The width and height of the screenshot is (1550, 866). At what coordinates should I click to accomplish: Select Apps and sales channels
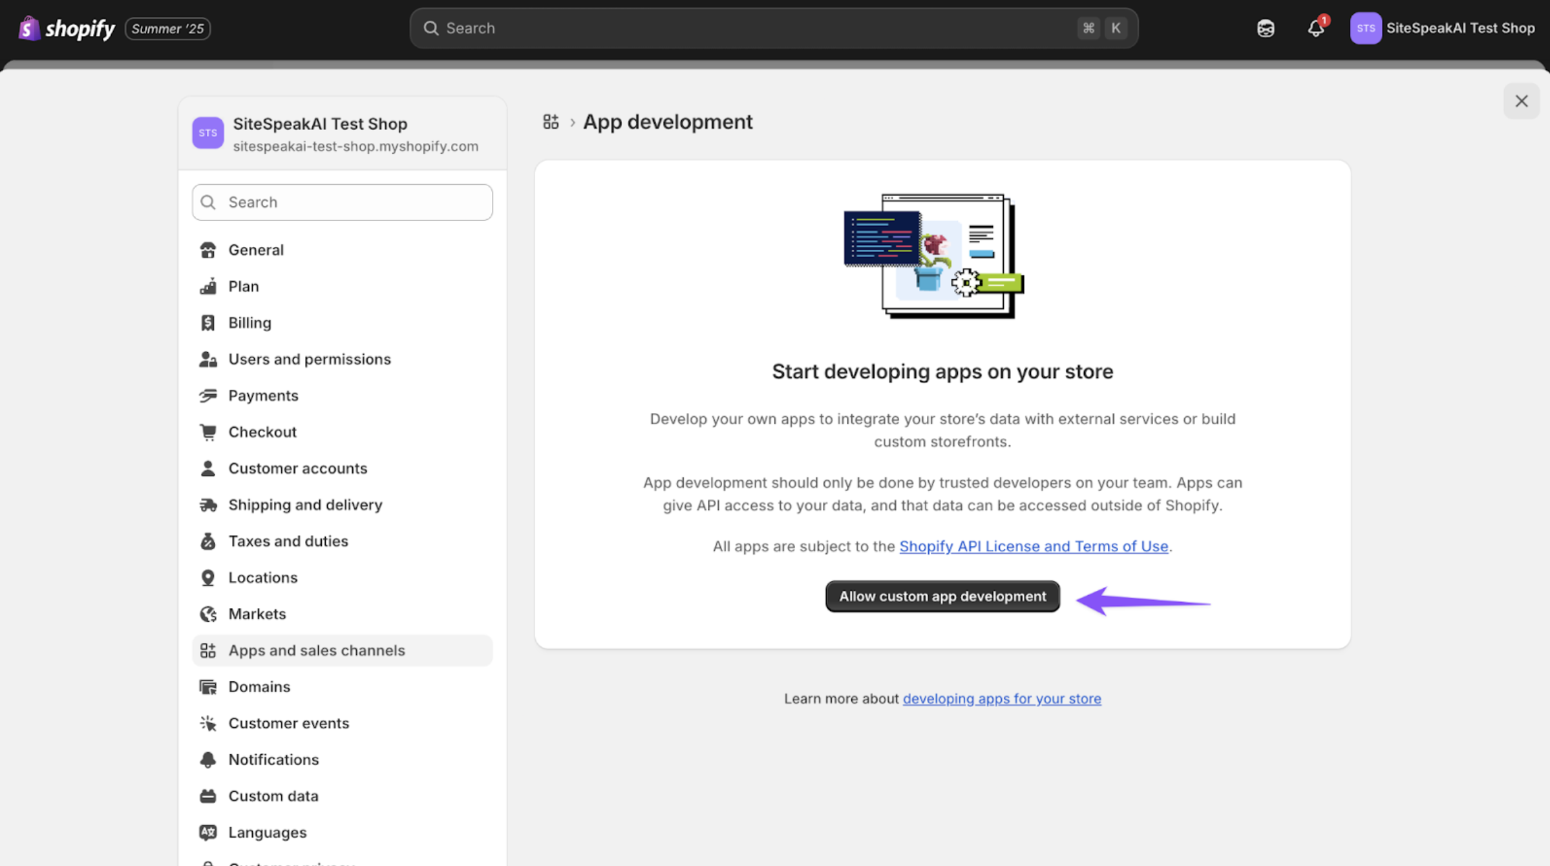pos(316,650)
